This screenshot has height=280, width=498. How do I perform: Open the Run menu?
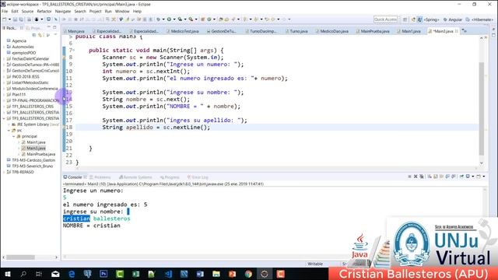[108, 11]
